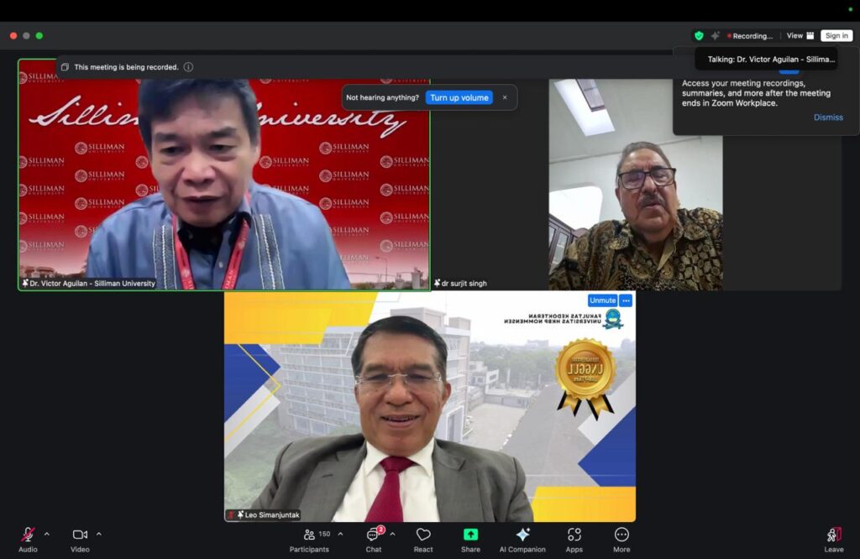860x559 pixels.
Task: Dismiss the meeting recordings notification
Action: 827,118
